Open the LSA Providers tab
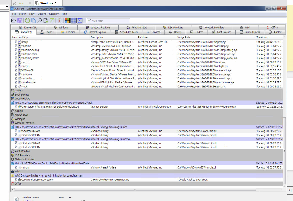The height and width of the screenshot is (201, 293). [173, 27]
